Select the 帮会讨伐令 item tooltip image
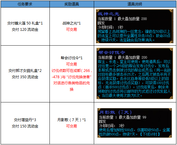This screenshot has width=177, height=145. [x=135, y=73]
